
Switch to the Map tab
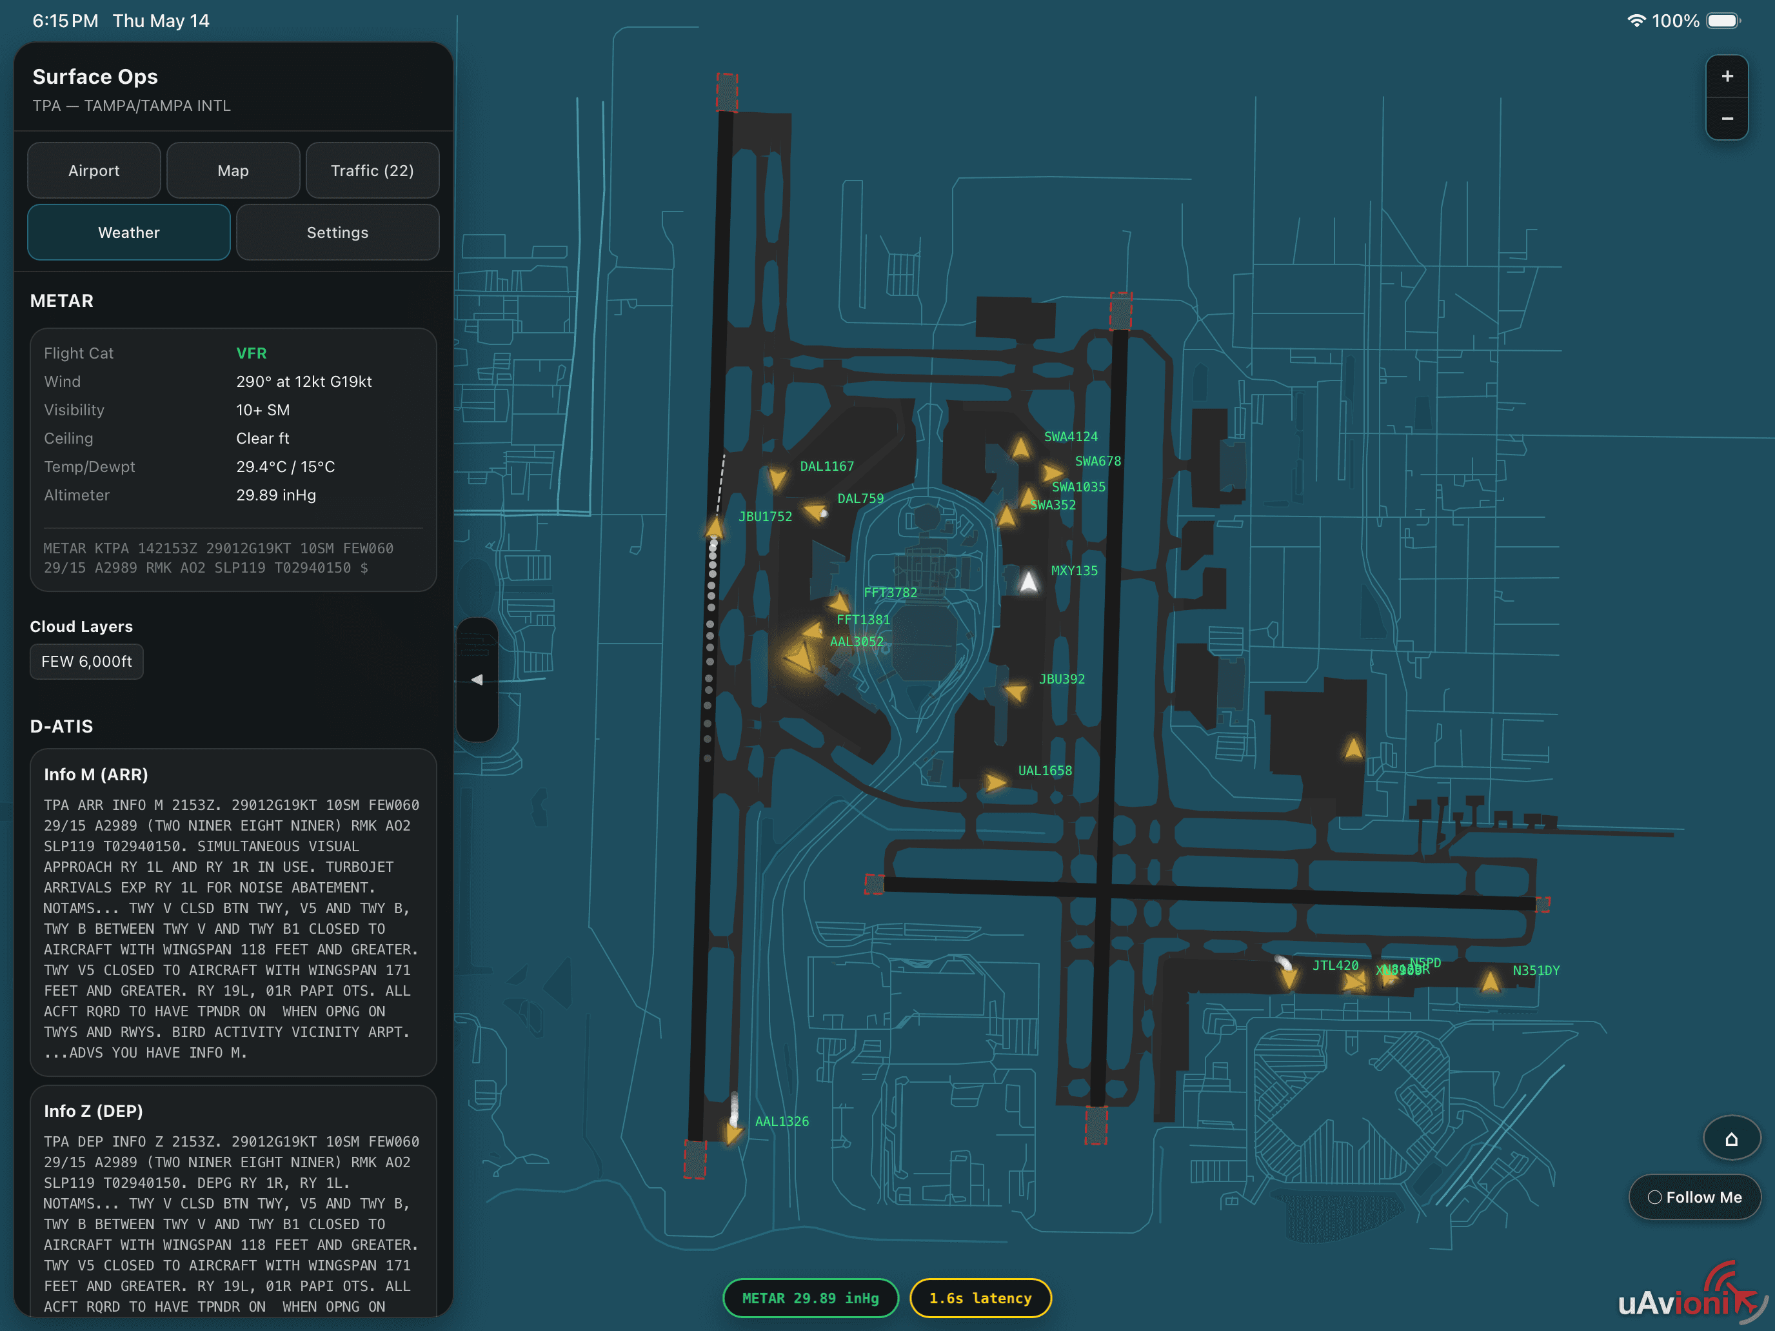pos(233,171)
